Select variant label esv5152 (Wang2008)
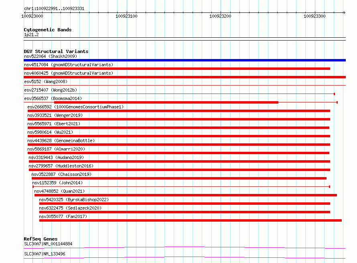 (46, 82)
